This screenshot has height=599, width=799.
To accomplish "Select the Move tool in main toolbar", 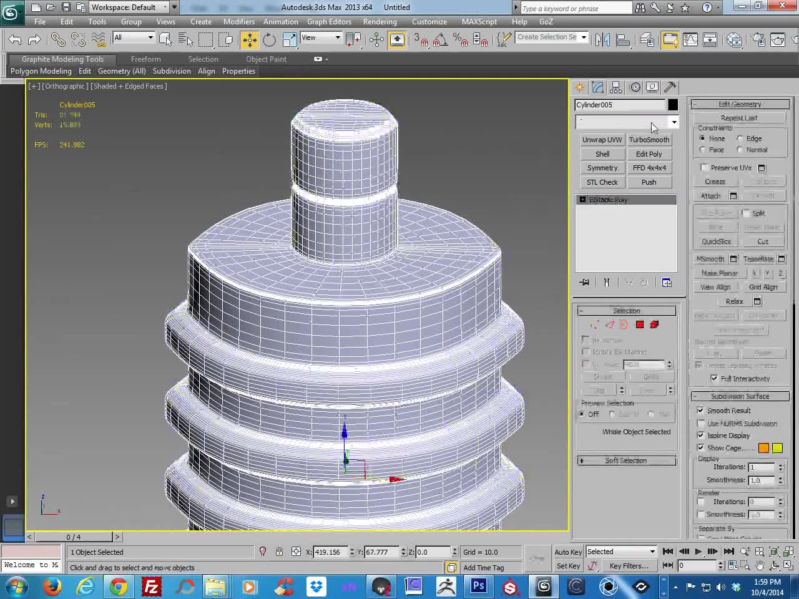I will click(x=249, y=40).
